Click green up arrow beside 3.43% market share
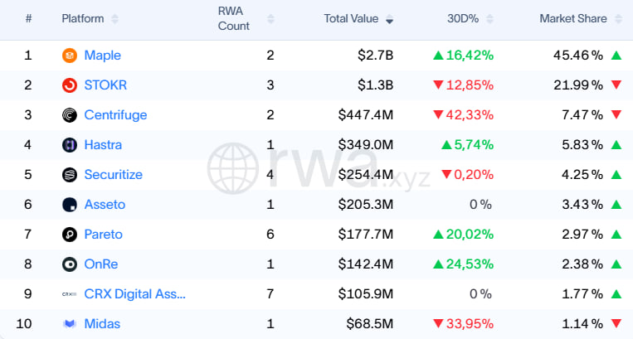The width and height of the screenshot is (633, 339). [x=616, y=205]
